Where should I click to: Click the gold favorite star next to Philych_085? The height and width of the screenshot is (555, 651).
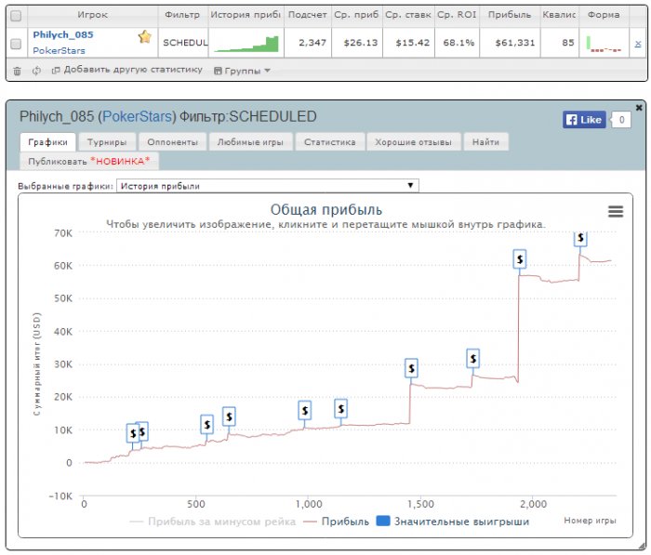coord(144,36)
